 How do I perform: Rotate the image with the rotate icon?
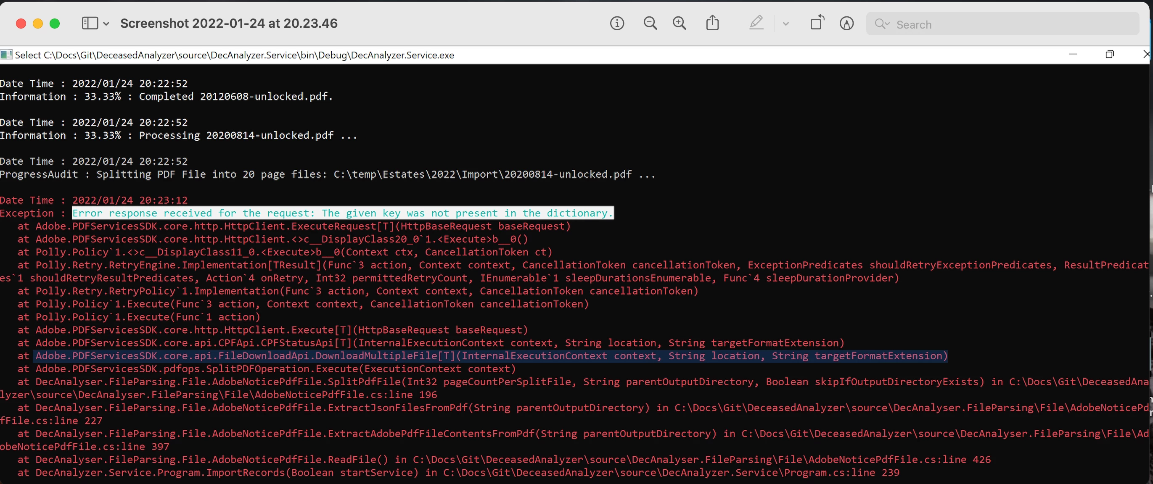817,23
